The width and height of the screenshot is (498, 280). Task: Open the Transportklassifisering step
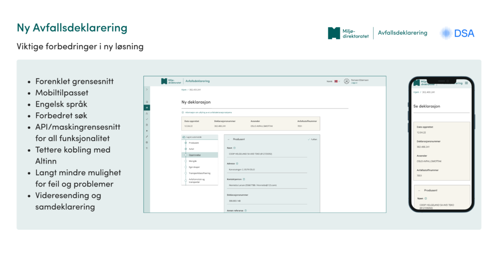(x=199, y=173)
